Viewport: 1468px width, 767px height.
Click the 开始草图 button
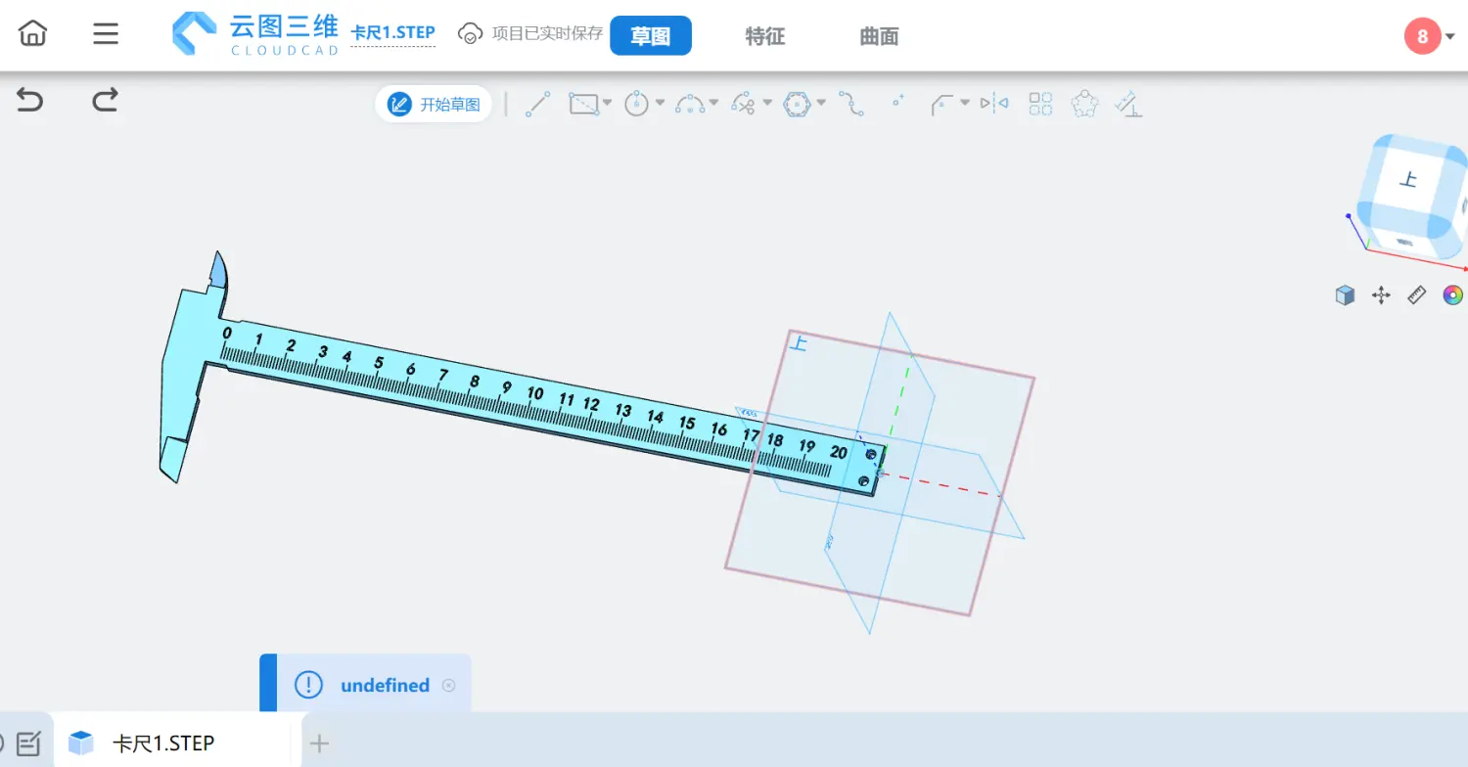[434, 104]
